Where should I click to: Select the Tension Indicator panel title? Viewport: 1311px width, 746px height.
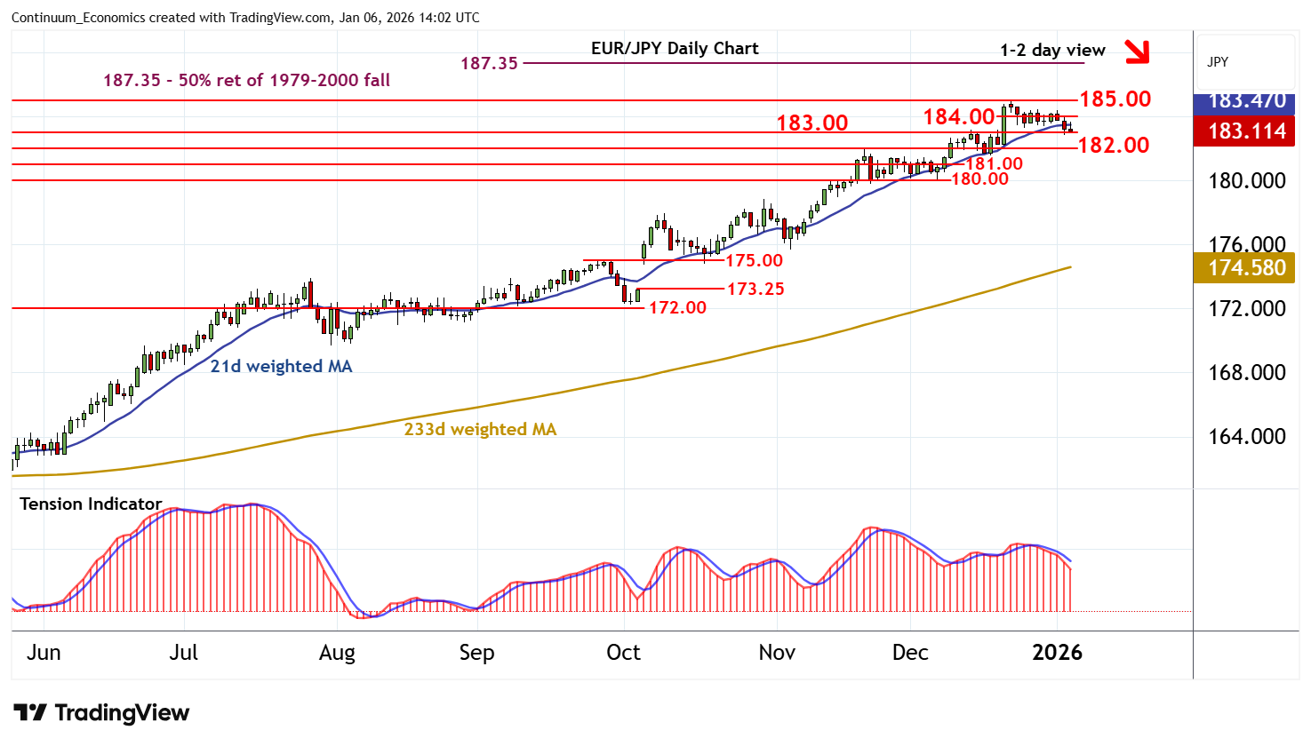tap(91, 504)
